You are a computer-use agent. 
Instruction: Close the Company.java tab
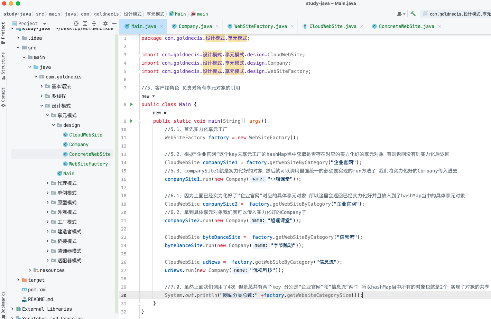pos(217,26)
